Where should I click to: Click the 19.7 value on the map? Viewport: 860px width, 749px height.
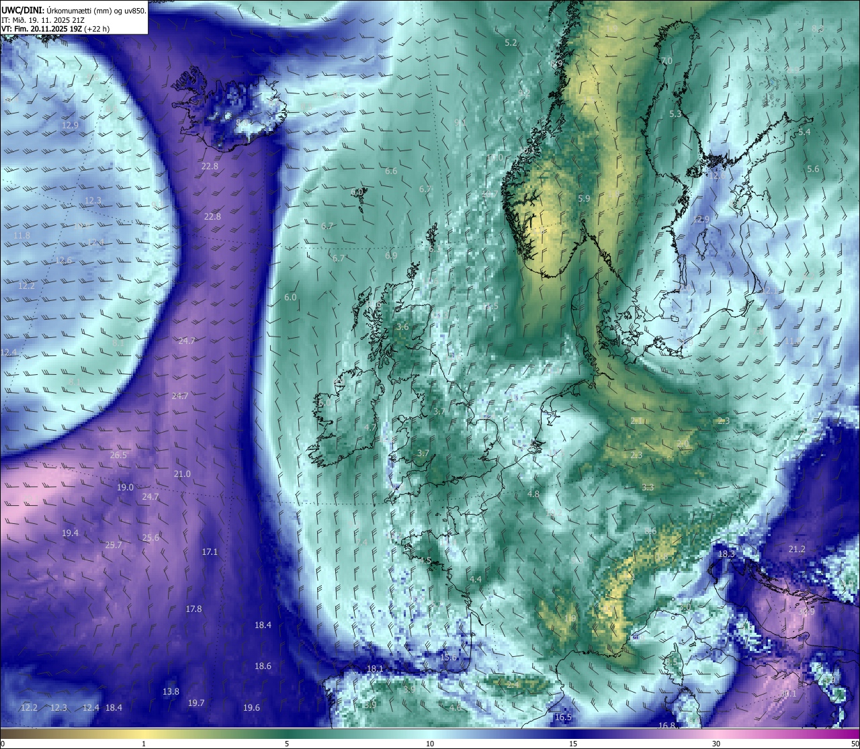(x=196, y=703)
